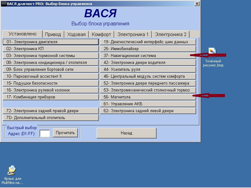Open the Ходовая tab
Viewport: 251px width, 188px height.
coord(76,34)
